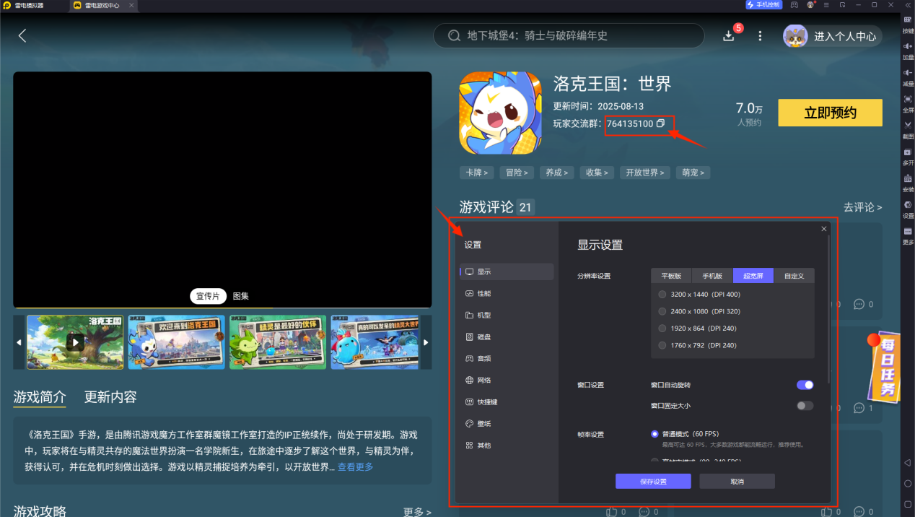Select 2400 x 1080 (DPI 320) resolution
The width and height of the screenshot is (915, 517).
(699, 311)
